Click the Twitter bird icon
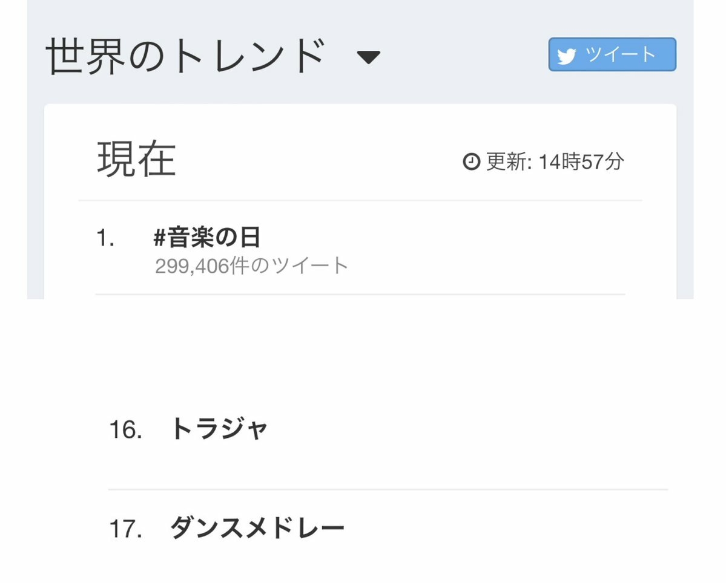The height and width of the screenshot is (583, 726). pos(566,56)
